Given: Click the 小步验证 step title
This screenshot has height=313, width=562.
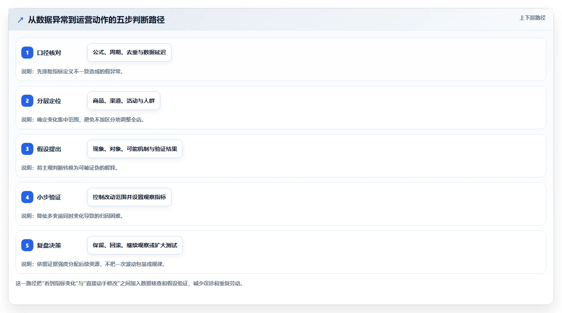Looking at the screenshot, I should tap(49, 197).
